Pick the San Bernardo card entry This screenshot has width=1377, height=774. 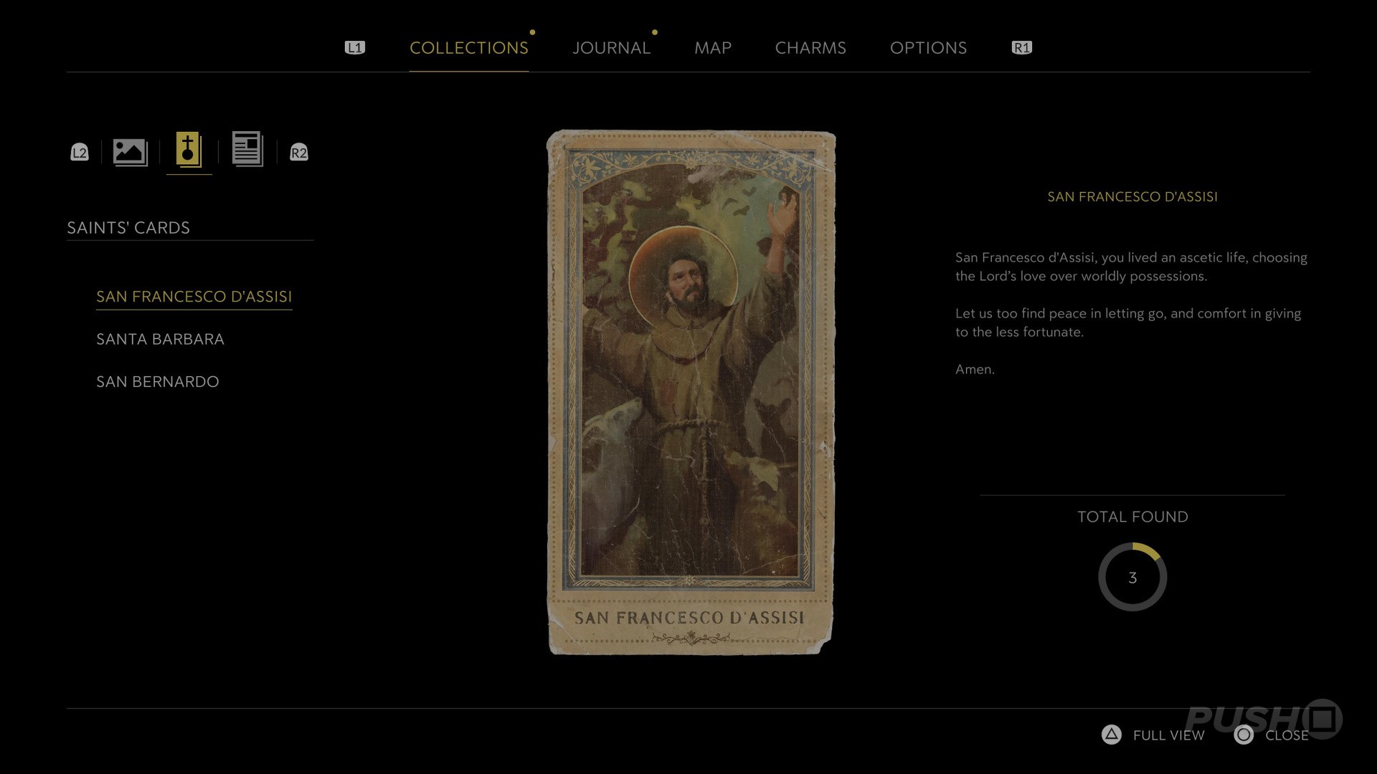[x=157, y=381]
